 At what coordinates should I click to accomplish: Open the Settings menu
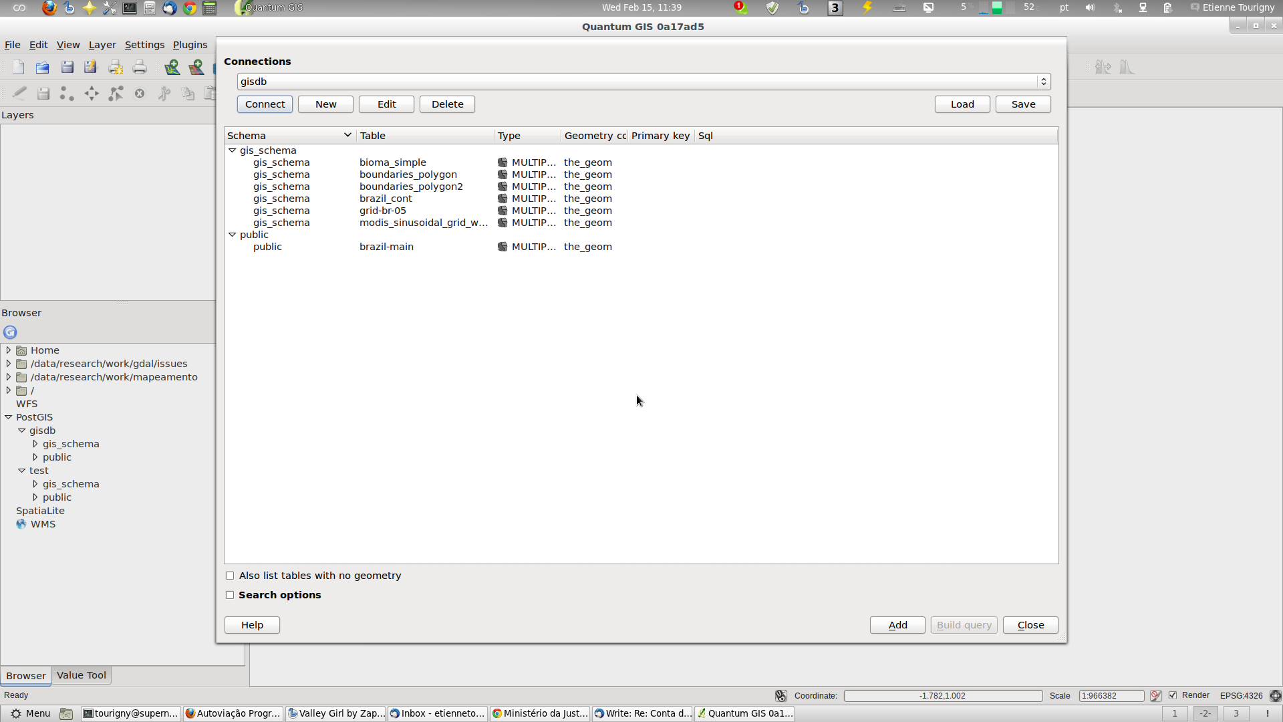click(144, 45)
